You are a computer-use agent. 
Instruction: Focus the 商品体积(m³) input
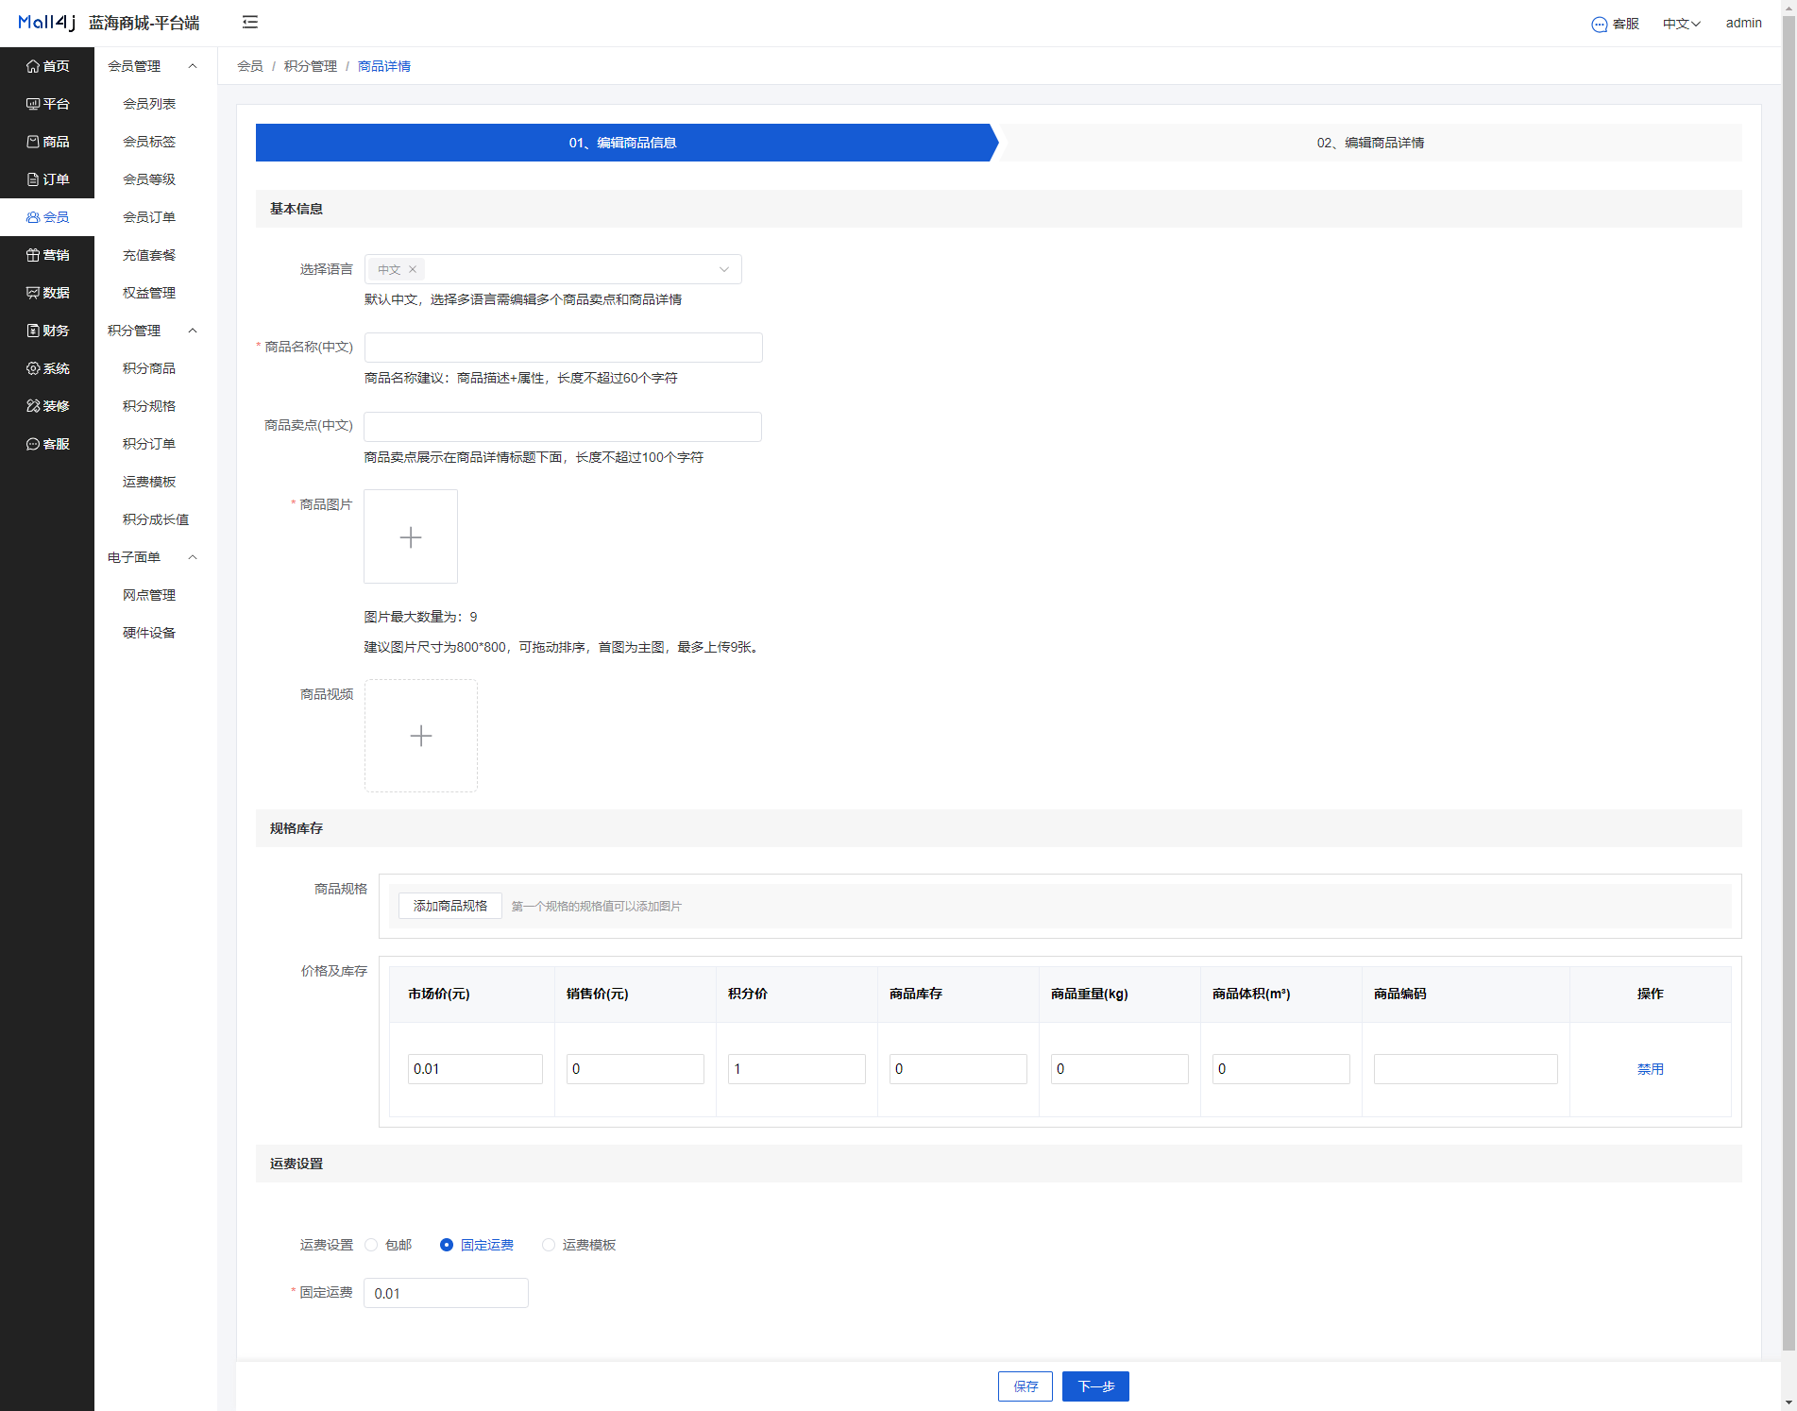click(x=1281, y=1069)
